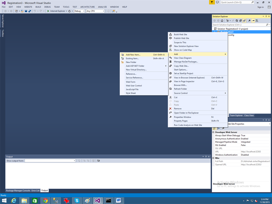Click the Save All icon in main toolbar

[30, 11]
